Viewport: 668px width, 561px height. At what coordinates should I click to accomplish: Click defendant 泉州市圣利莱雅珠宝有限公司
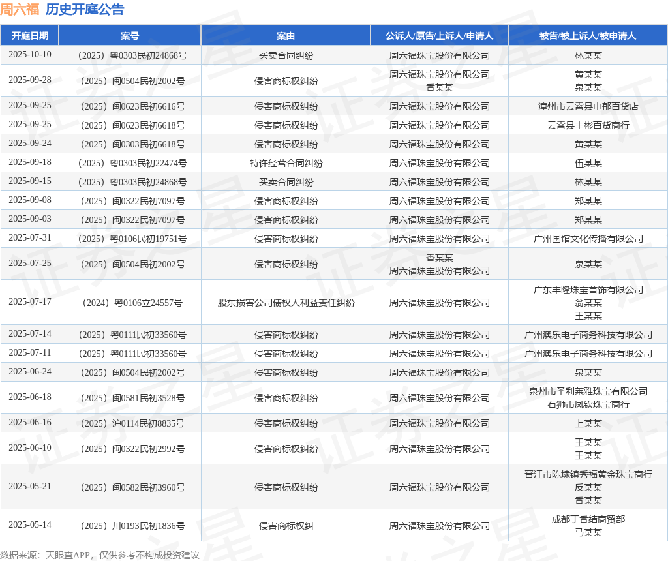click(x=588, y=391)
